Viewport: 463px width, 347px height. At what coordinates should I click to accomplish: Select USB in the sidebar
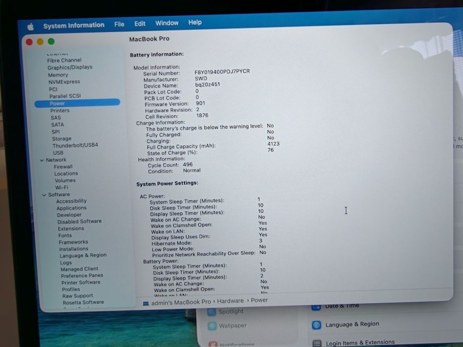(x=58, y=153)
